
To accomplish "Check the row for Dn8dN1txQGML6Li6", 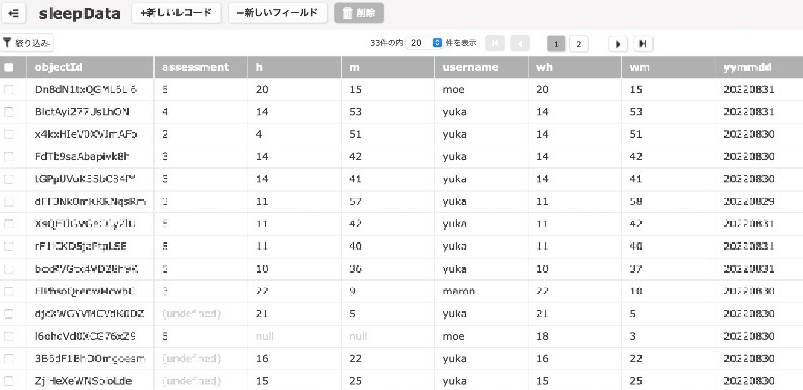I will pyautogui.click(x=9, y=90).
